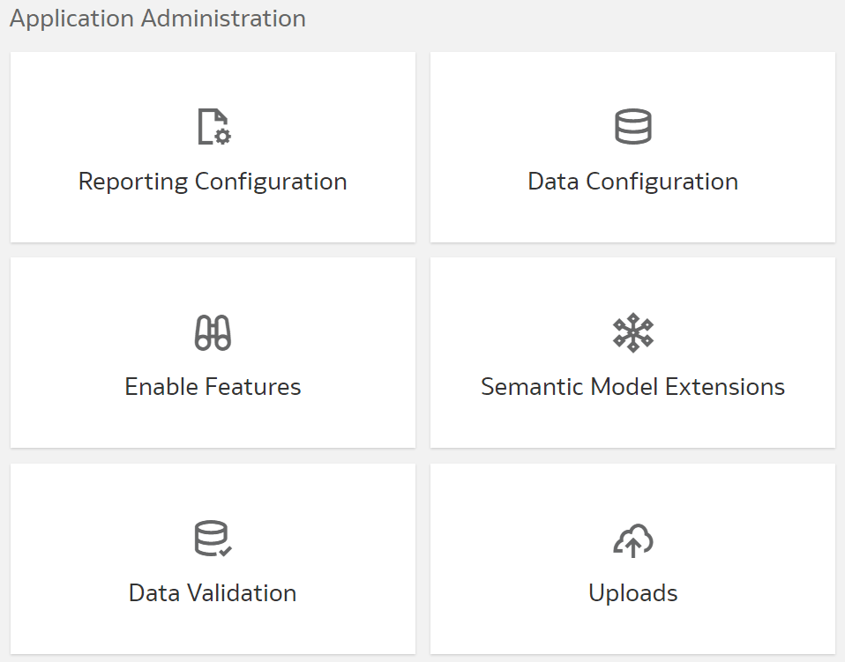Click the binoculars Enable Features icon

(x=212, y=332)
